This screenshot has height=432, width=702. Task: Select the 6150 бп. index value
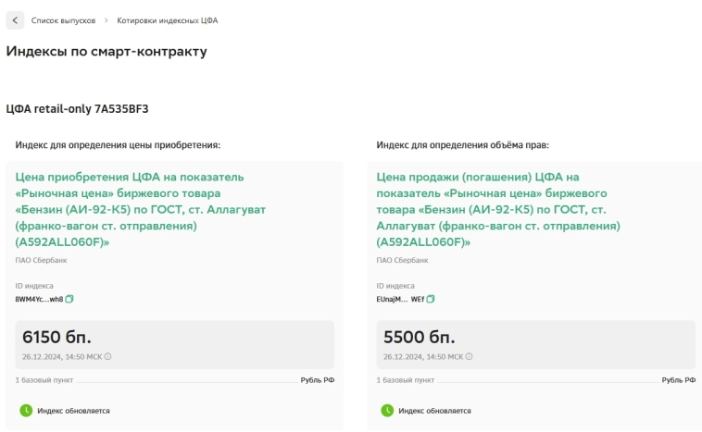pos(57,338)
